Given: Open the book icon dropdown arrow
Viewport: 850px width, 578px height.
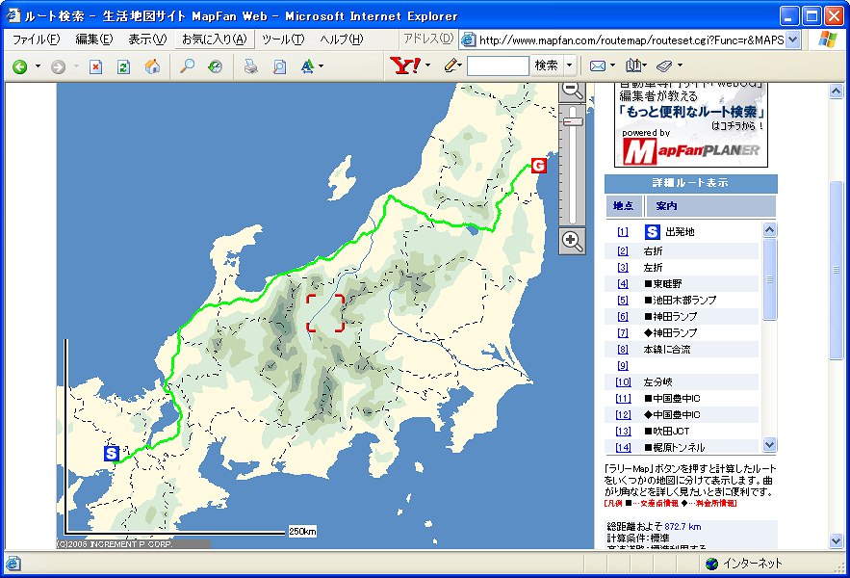Looking at the screenshot, I should click(x=645, y=66).
